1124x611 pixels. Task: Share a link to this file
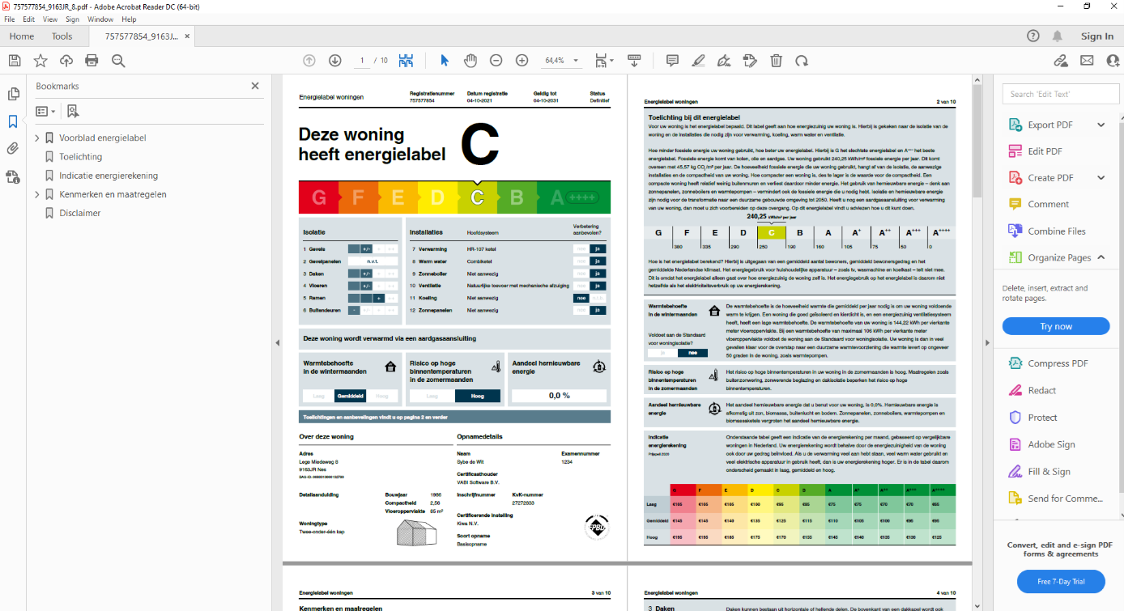coord(1061,61)
